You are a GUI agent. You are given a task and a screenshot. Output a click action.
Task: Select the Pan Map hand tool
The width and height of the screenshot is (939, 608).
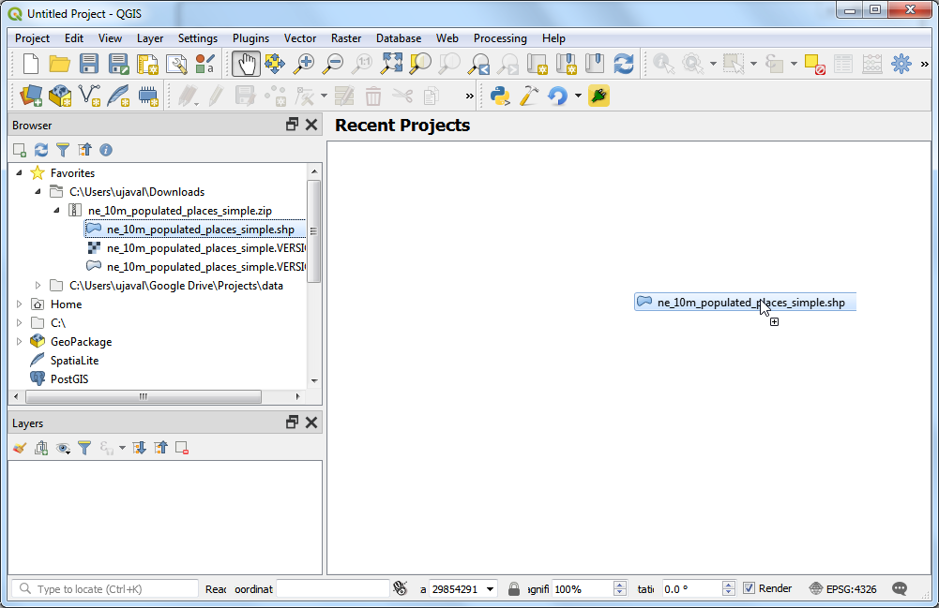[x=246, y=64]
